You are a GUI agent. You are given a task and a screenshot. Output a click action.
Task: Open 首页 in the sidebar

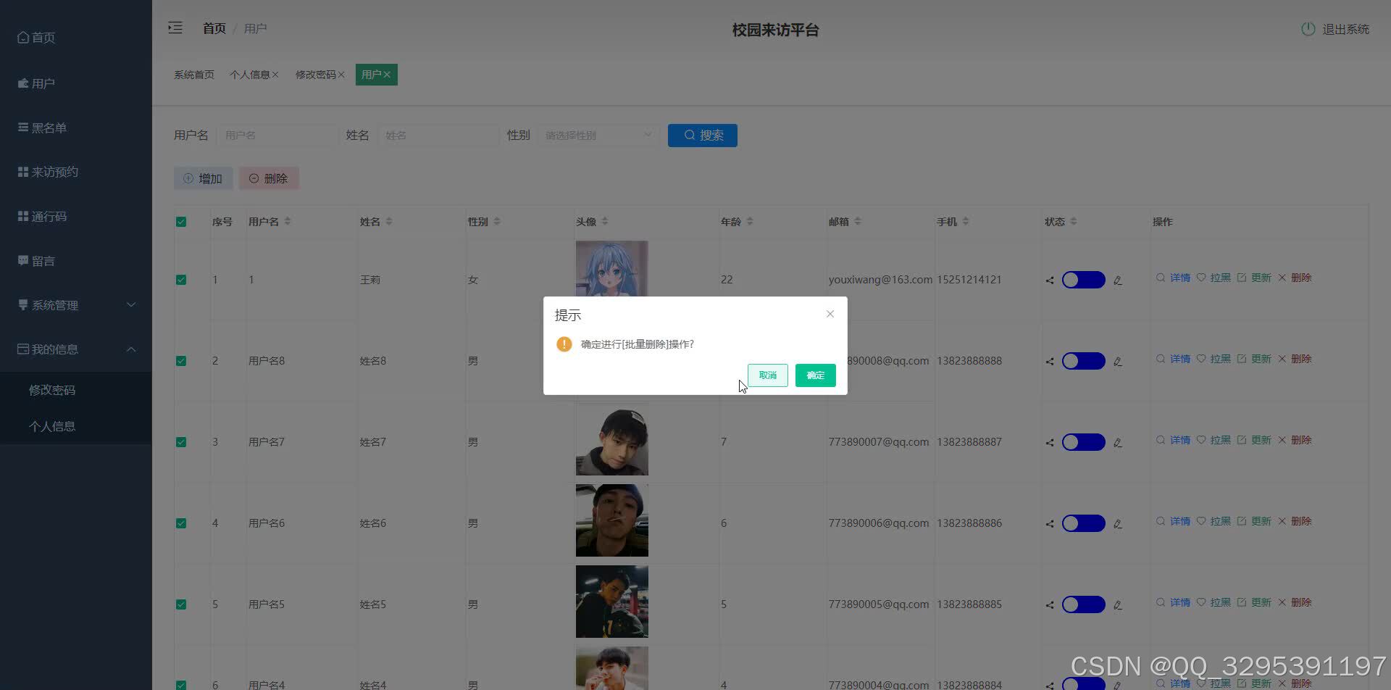click(x=76, y=38)
